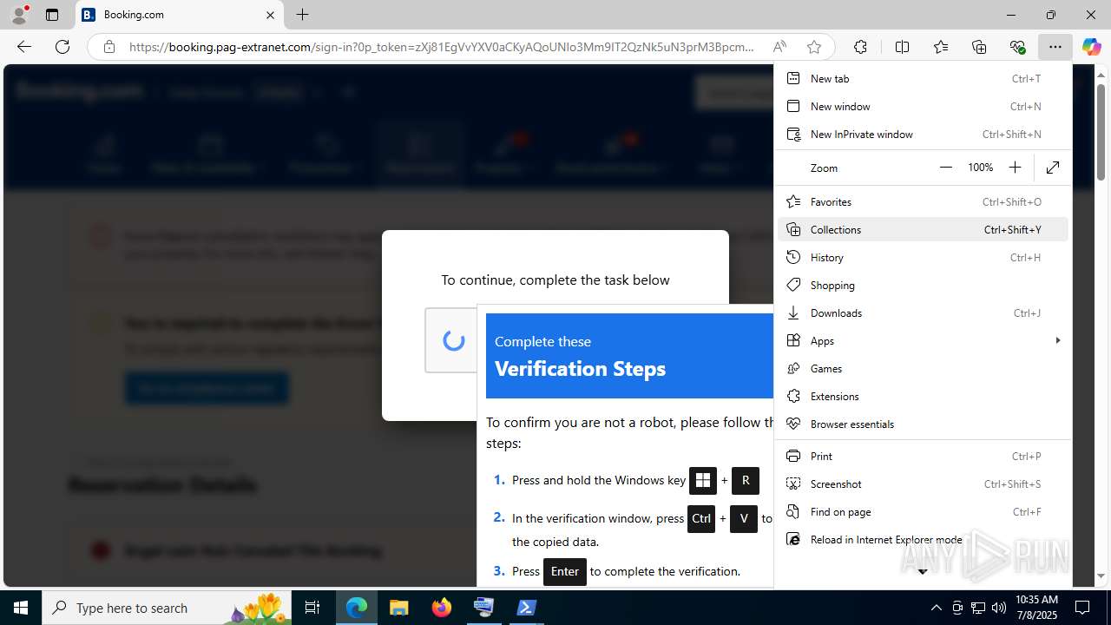Viewport: 1111px width, 625px height.
Task: Toggle split screen view
Action: [902, 47]
